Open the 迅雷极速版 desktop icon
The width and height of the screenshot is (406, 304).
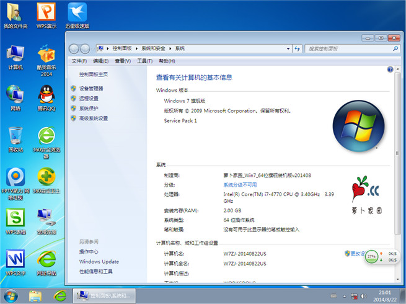tap(77, 16)
